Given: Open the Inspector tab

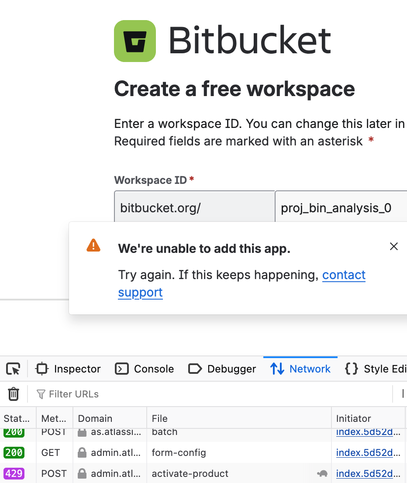Looking at the screenshot, I should point(69,369).
